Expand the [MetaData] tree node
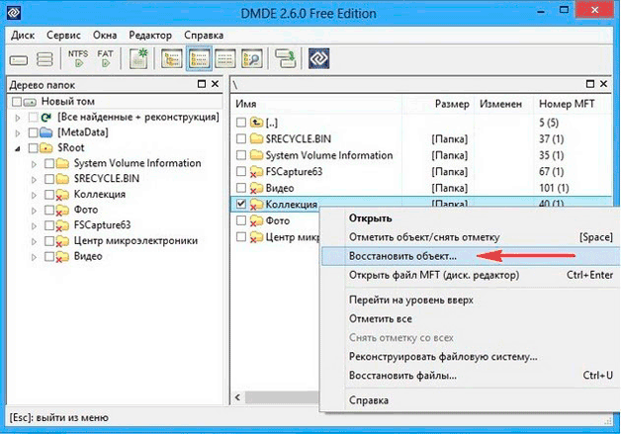The width and height of the screenshot is (621, 434). pyautogui.click(x=18, y=133)
